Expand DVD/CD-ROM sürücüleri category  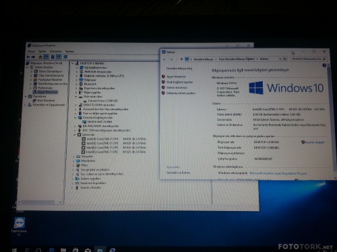coord(75,105)
